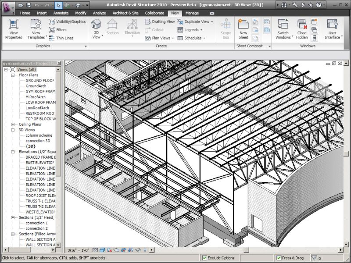The image size is (351, 263).
Task: Click the Elevation tool
Action: [132, 27]
